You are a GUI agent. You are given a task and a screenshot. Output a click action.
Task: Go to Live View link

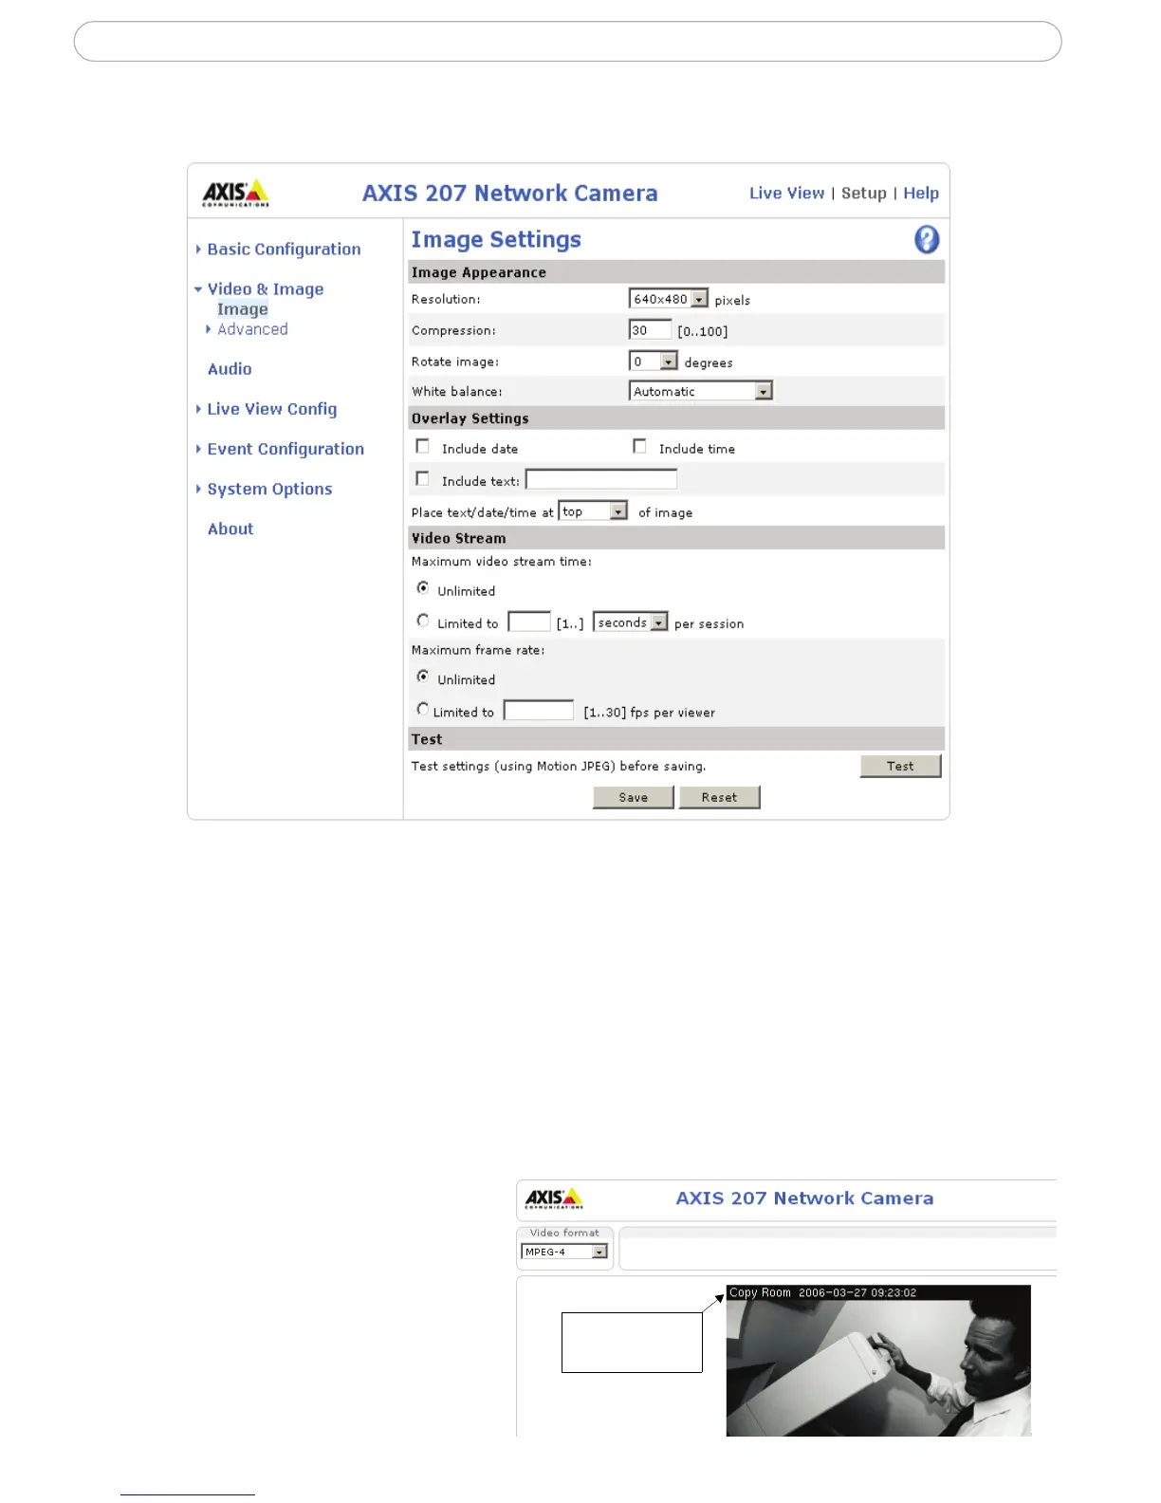click(786, 193)
